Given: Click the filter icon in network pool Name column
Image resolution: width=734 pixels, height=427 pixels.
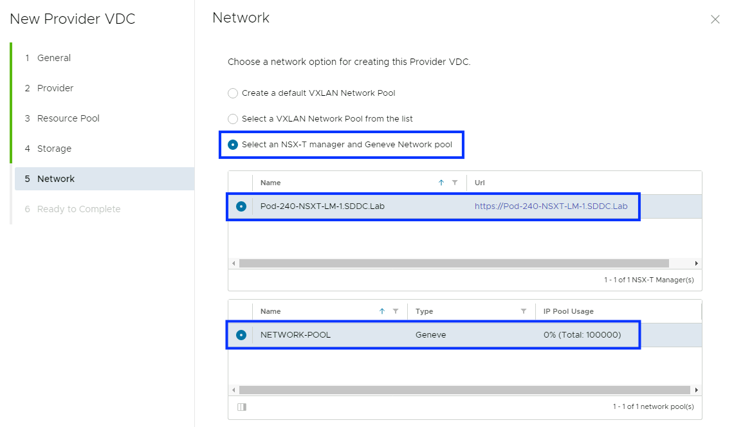Looking at the screenshot, I should pyautogui.click(x=396, y=311).
